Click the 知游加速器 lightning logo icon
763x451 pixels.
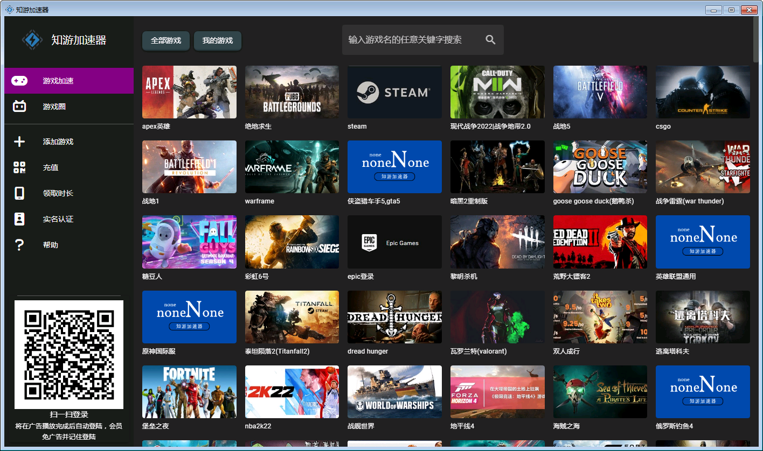[x=32, y=40]
